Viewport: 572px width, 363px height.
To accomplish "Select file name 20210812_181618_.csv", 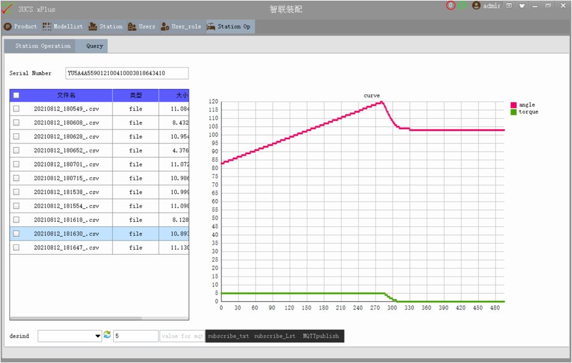I will click(x=67, y=219).
